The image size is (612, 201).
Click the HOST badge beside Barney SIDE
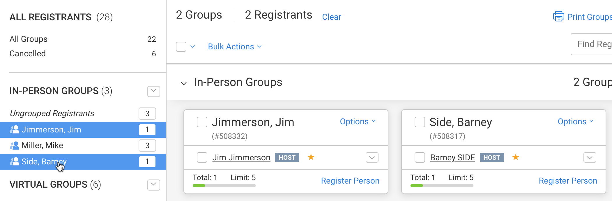(x=492, y=157)
